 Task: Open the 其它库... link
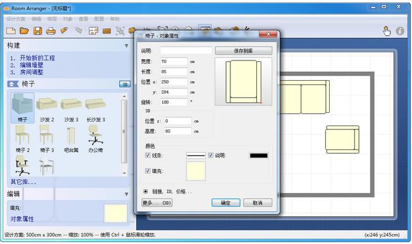23,182
